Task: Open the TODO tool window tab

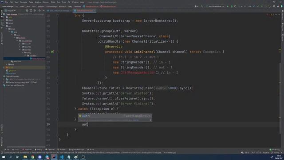Action: 16,150
